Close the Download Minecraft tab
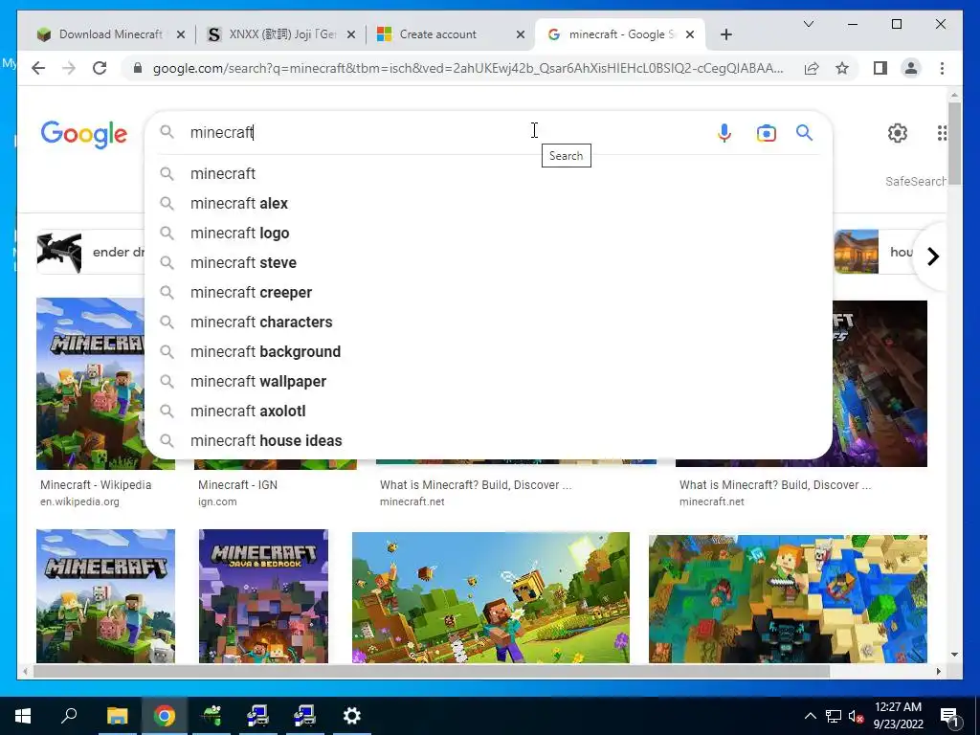 pos(181,34)
